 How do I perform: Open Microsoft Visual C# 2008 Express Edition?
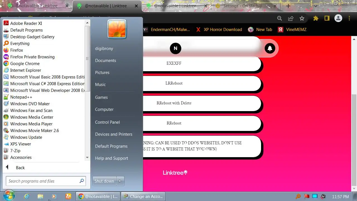tap(44, 84)
